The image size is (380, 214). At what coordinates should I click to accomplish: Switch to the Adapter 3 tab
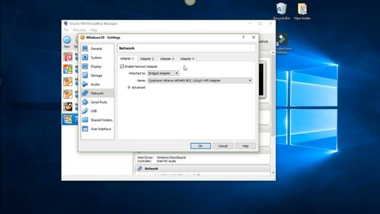[x=167, y=59]
